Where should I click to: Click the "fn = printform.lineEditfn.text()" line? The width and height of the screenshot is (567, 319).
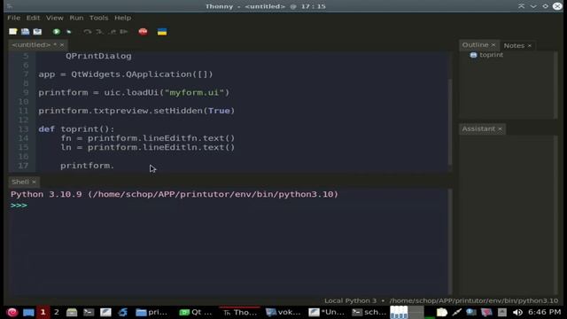148,138
